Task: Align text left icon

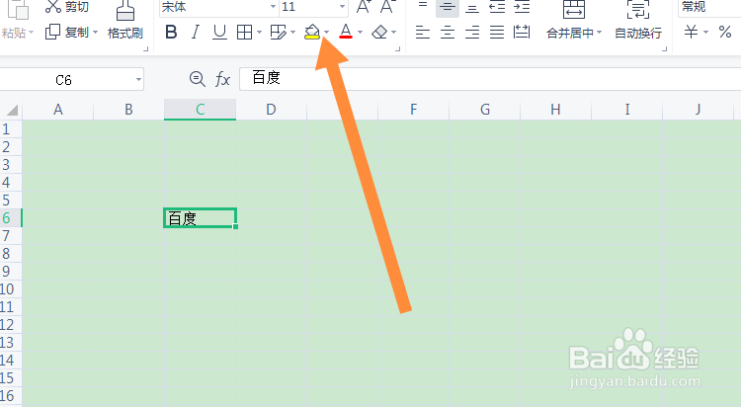Action: coord(423,33)
